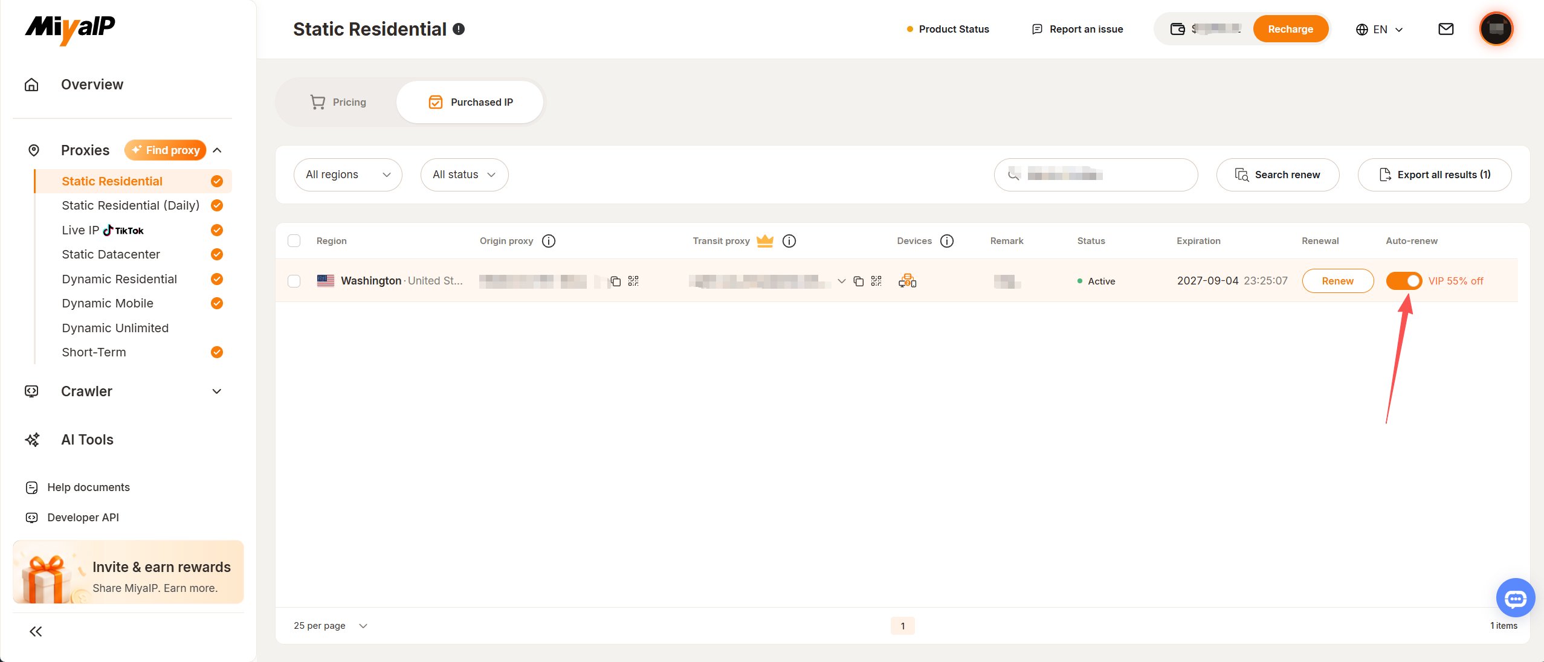Click the Overview home icon
The height and width of the screenshot is (662, 1544).
click(31, 85)
